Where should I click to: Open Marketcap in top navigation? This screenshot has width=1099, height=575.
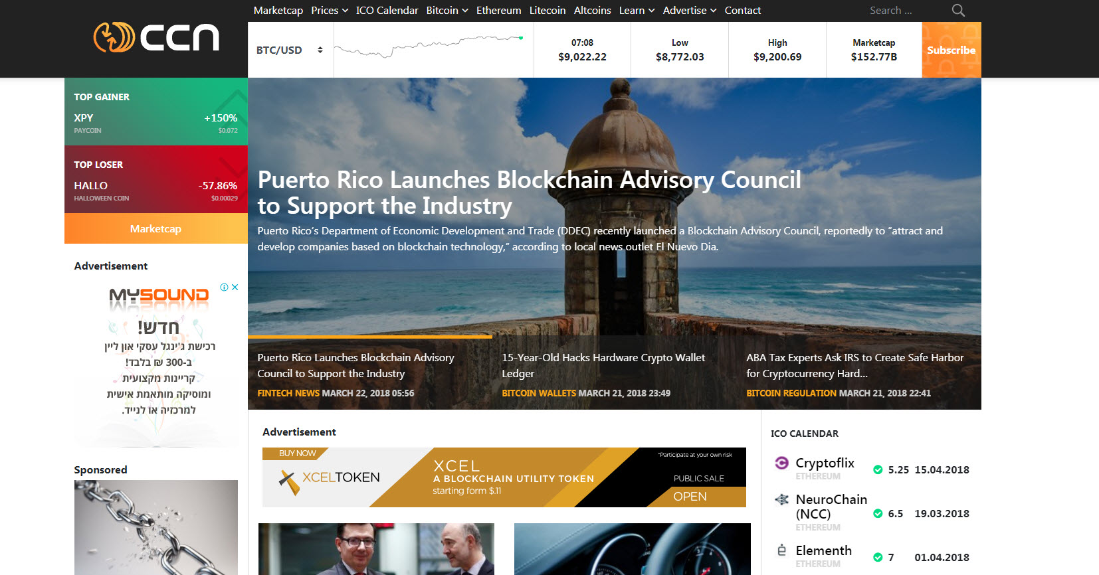pos(278,11)
